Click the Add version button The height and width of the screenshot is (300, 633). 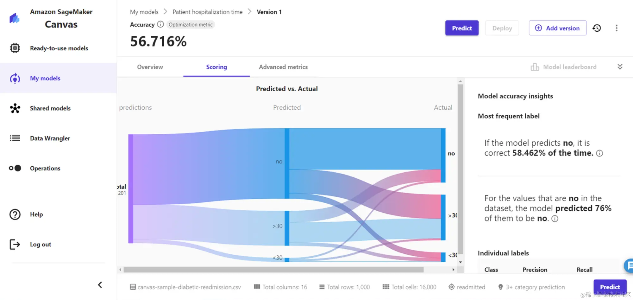coord(558,28)
